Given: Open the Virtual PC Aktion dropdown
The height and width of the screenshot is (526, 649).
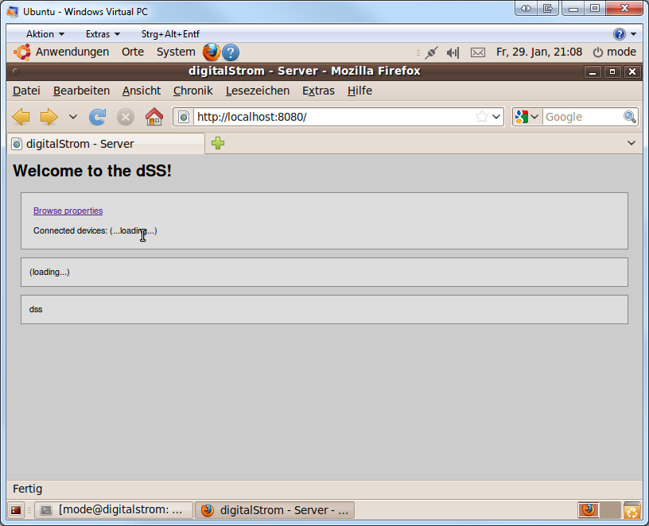Looking at the screenshot, I should pyautogui.click(x=45, y=34).
